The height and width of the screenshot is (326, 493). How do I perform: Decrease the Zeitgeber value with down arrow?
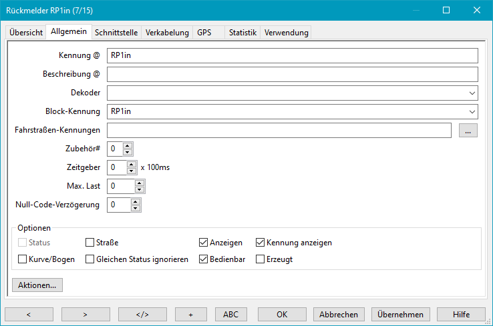coord(132,171)
